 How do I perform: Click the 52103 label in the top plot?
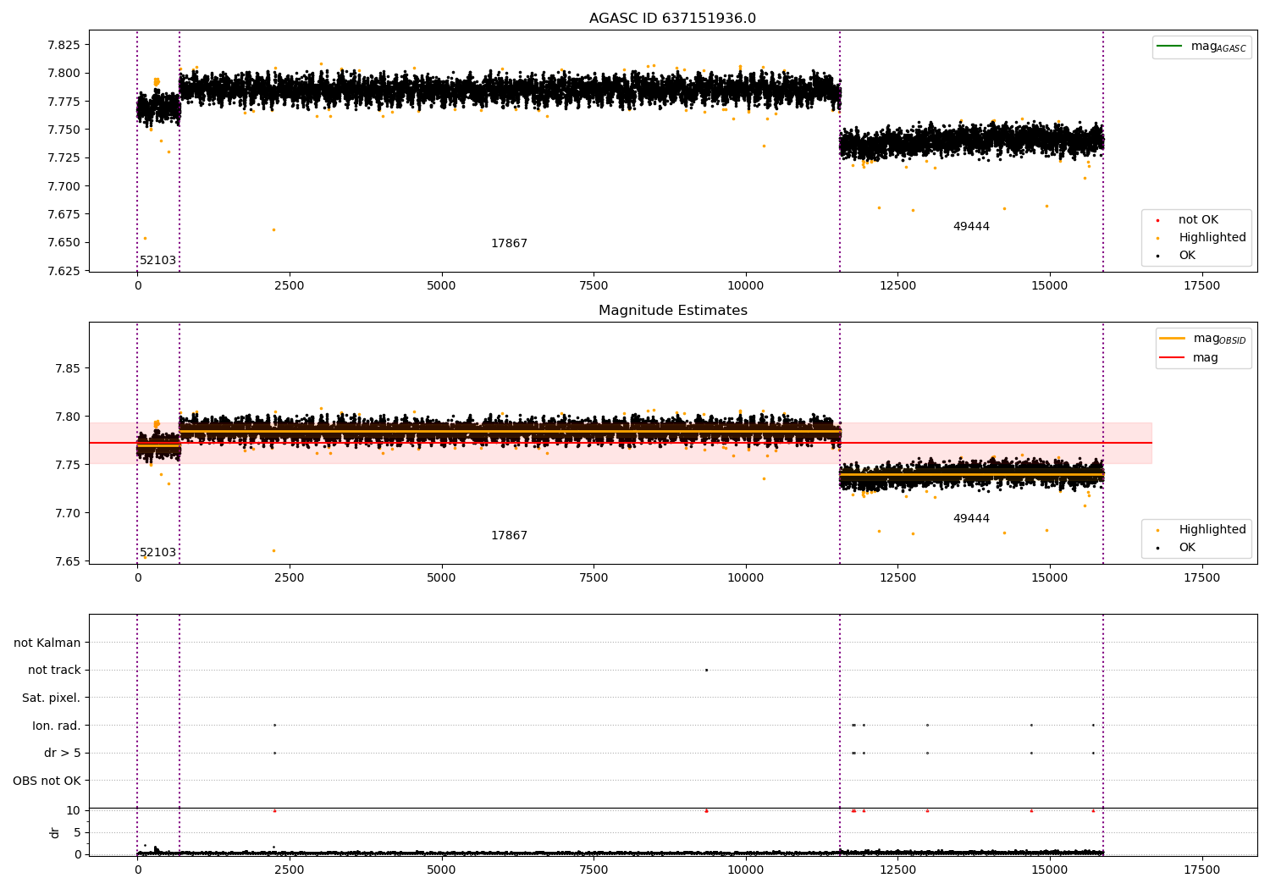click(x=158, y=261)
